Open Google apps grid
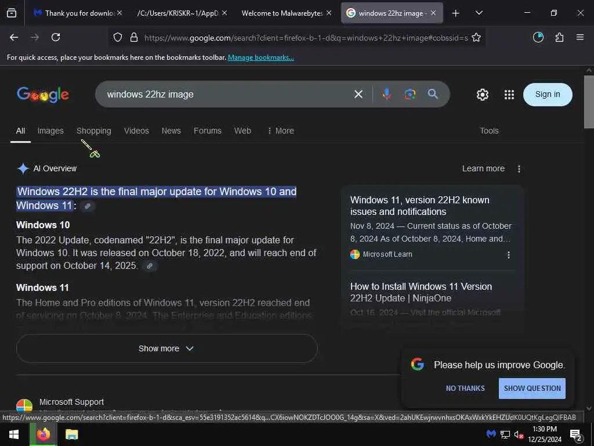Viewport: 594px width, 446px height. (x=509, y=95)
